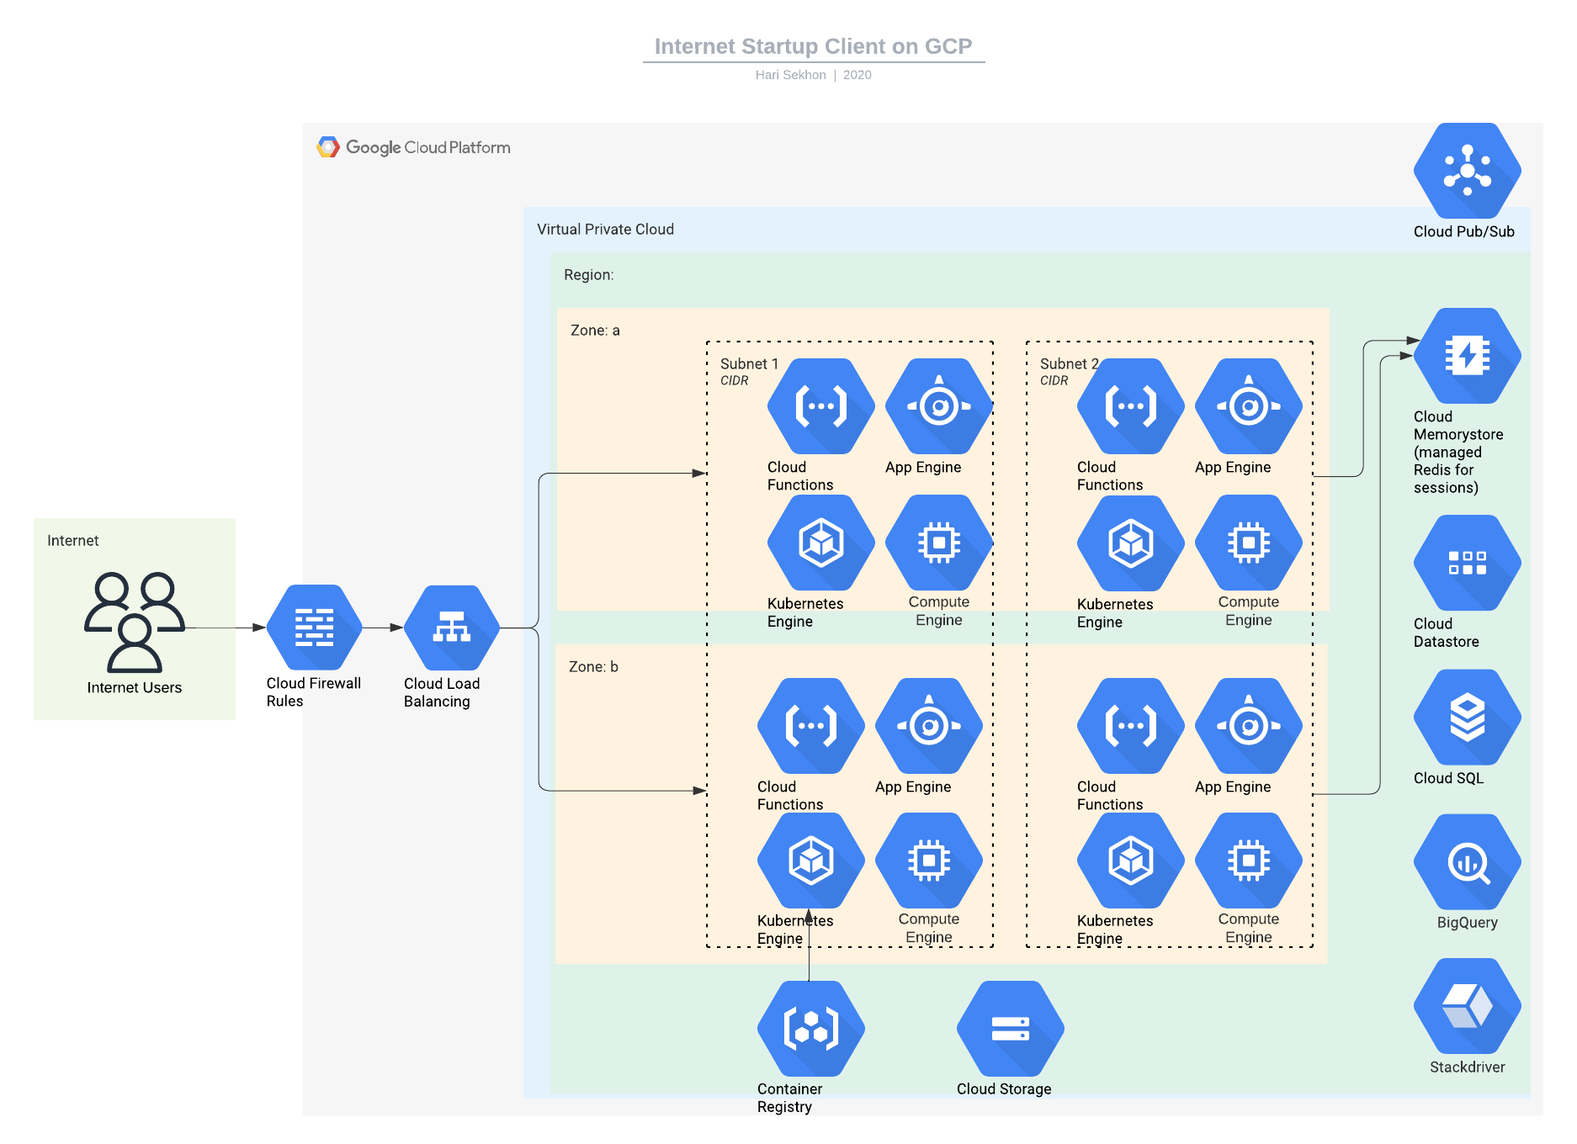1577x1144 pixels.
Task: Click the Cloud Firewall Rules icon
Action: coord(314,628)
